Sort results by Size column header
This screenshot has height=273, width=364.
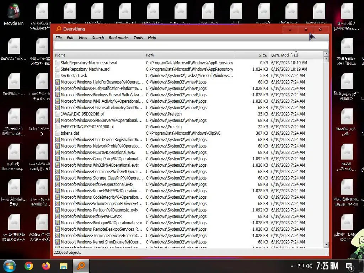252,55
